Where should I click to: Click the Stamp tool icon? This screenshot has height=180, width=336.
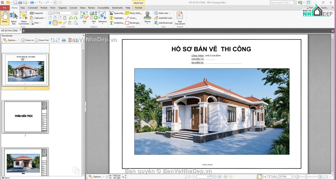tap(147, 15)
